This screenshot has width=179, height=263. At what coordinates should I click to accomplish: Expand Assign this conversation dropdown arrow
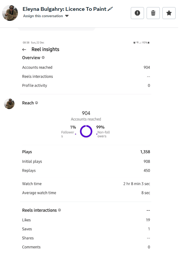pyautogui.click(x=67, y=16)
